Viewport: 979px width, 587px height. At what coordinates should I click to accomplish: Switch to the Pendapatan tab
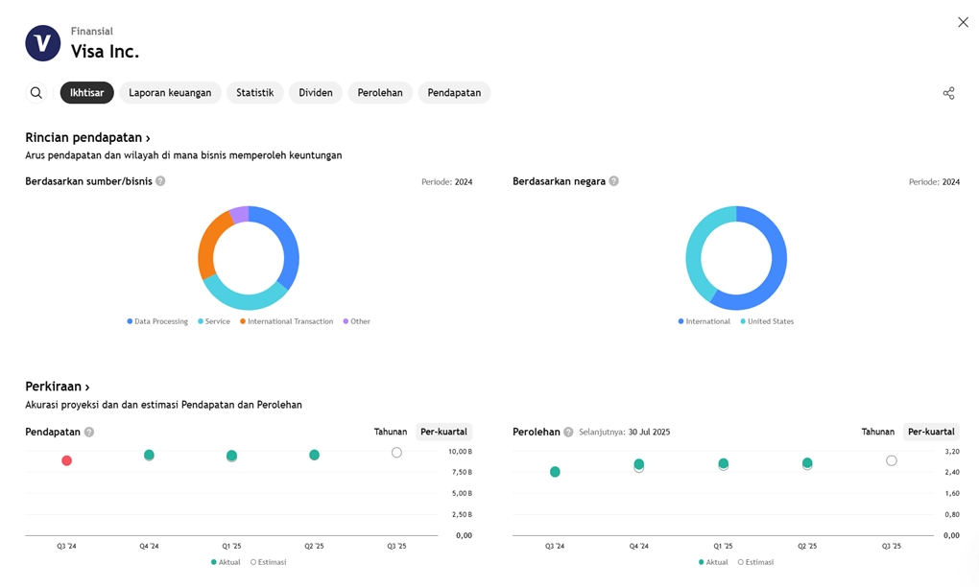454,93
